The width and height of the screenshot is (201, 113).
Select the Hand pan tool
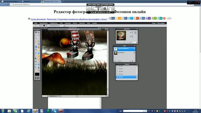(36, 70)
